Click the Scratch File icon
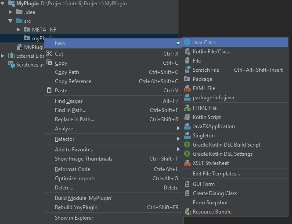The image size is (292, 224). click(187, 70)
